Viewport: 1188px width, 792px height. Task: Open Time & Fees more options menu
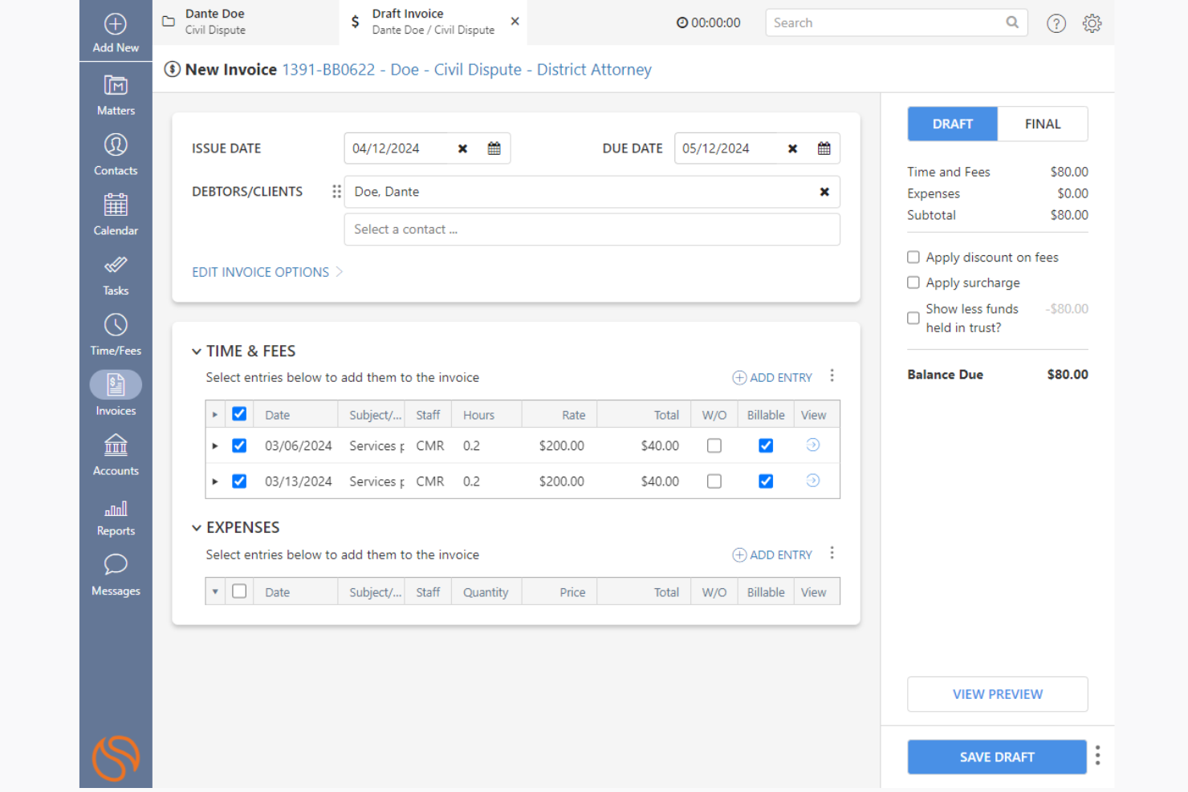(832, 376)
